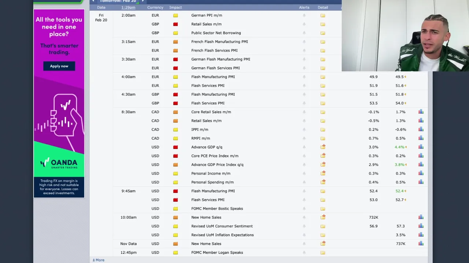Click the yellow impact icon for German PPI m/m
The image size is (469, 263).
coord(176,15)
